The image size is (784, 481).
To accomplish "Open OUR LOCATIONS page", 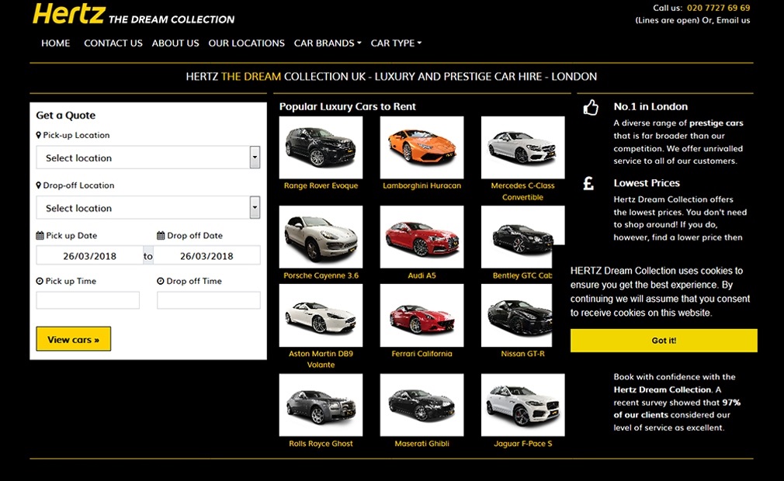I will pyautogui.click(x=247, y=43).
